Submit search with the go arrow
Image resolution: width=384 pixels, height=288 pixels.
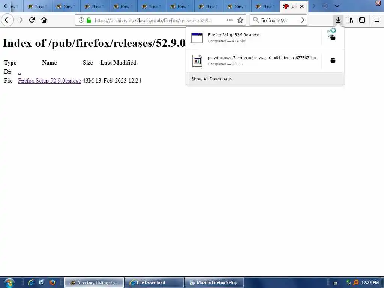tap(301, 20)
